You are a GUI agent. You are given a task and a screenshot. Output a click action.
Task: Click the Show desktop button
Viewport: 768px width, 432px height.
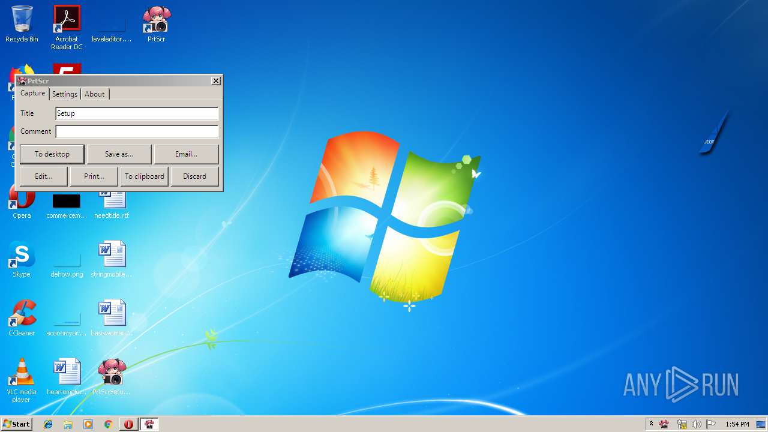pos(761,424)
